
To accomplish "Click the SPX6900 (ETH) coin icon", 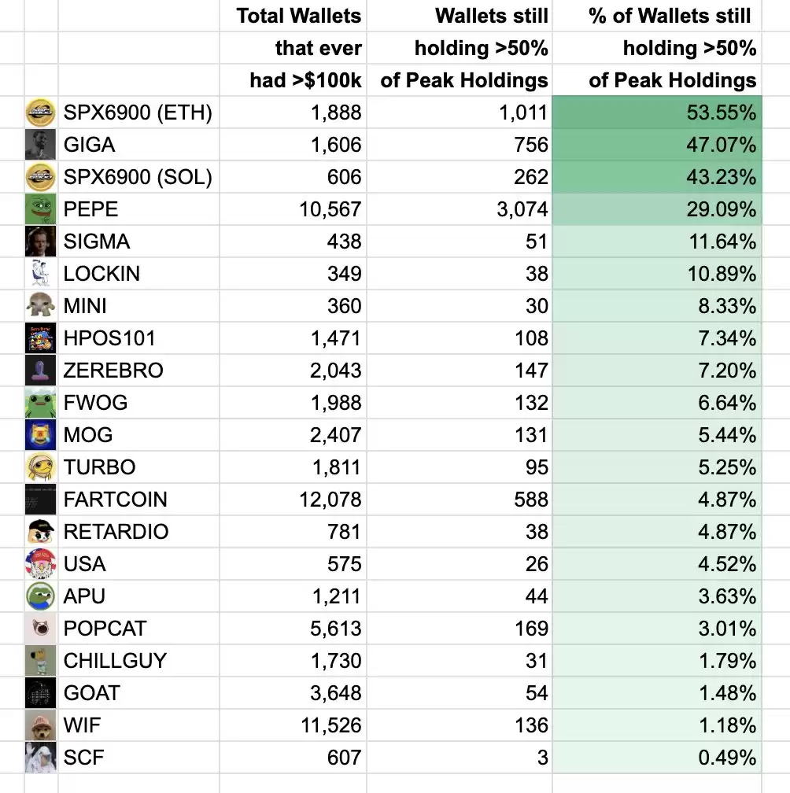I will click(x=40, y=112).
